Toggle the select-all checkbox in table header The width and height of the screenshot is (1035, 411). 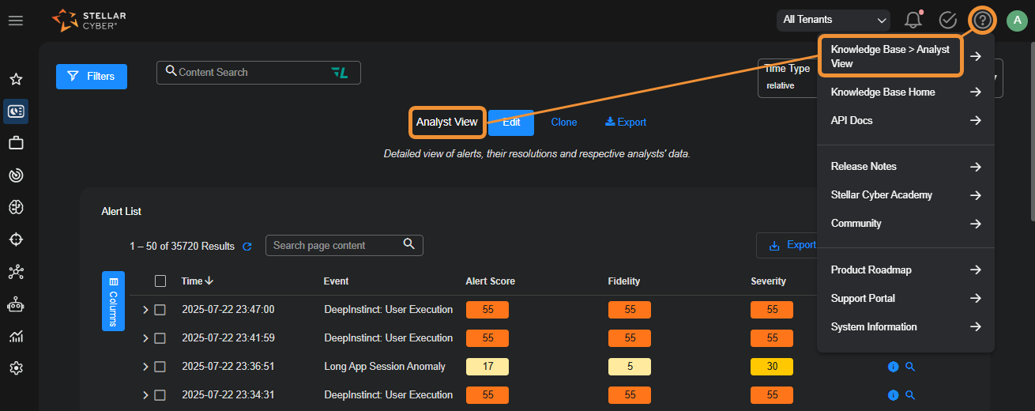(x=160, y=281)
